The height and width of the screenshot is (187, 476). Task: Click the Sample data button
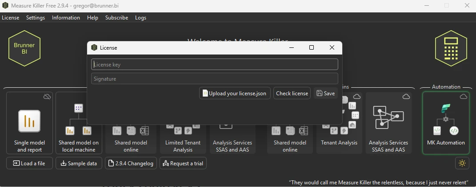pyautogui.click(x=79, y=163)
